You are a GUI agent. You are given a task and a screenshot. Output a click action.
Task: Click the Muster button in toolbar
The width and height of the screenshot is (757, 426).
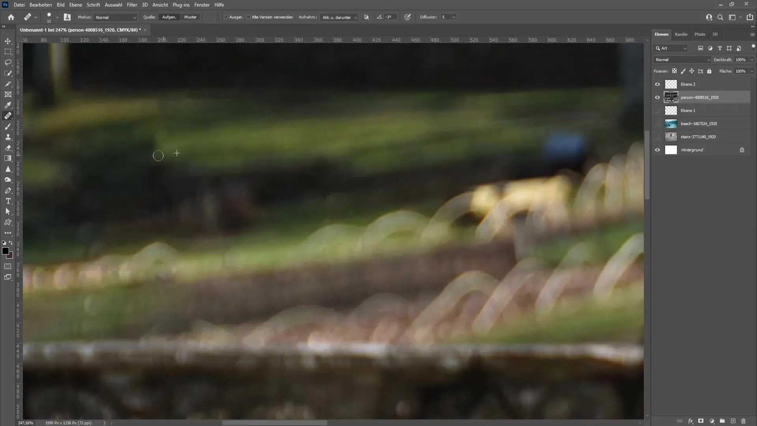(190, 17)
